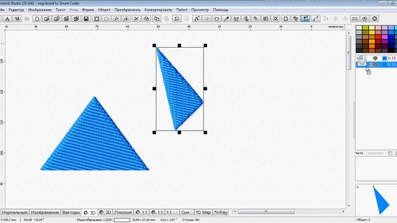This screenshot has height=223, width=397.
Task: Click the bottom-right selection handle
Action: click(x=205, y=133)
